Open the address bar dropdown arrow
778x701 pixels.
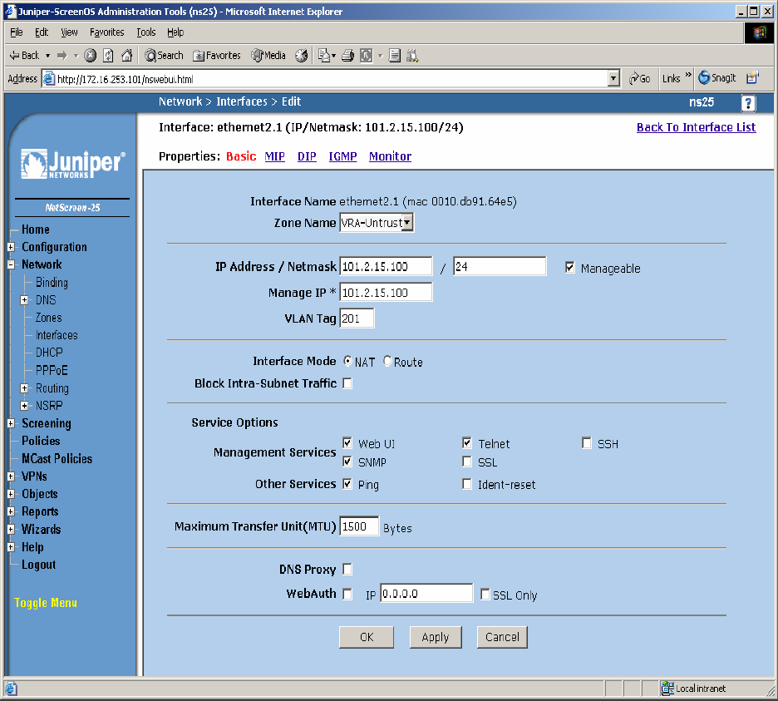coord(613,78)
